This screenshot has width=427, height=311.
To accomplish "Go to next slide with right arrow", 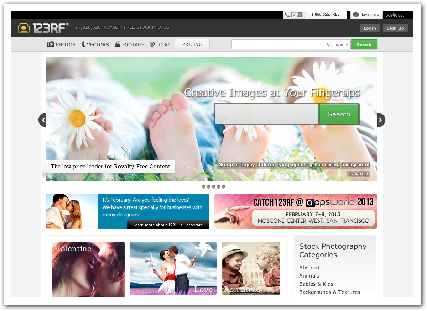I will 381,120.
